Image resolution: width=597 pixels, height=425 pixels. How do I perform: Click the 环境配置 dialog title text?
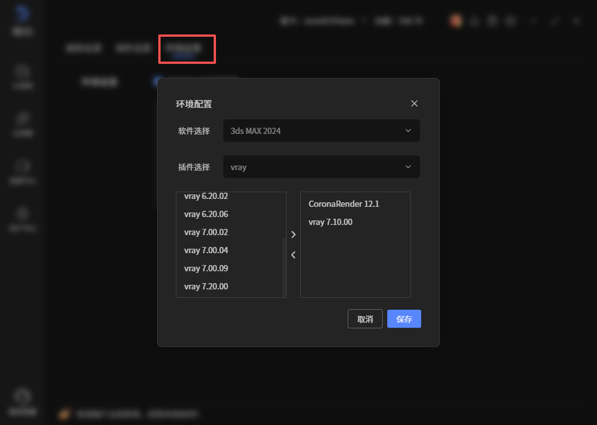(x=194, y=104)
